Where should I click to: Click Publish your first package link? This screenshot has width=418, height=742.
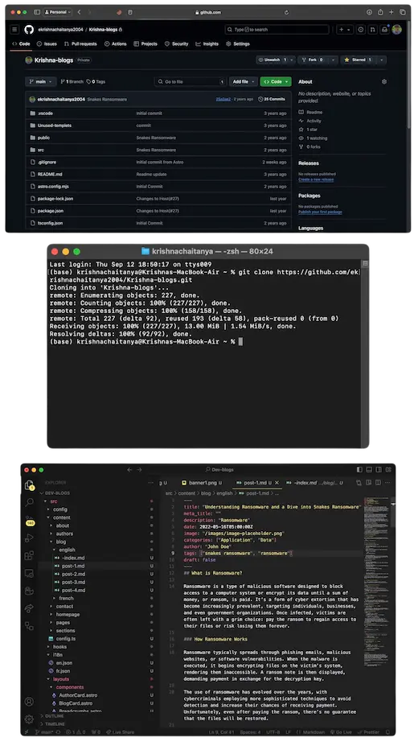(x=320, y=212)
